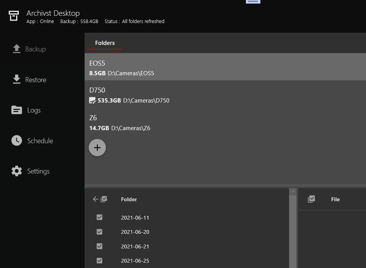The image size is (366, 268).
Task: Click the Schedule clock icon
Action: pos(17,141)
